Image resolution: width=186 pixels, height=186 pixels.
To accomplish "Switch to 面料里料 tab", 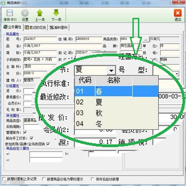I will click(59, 27).
